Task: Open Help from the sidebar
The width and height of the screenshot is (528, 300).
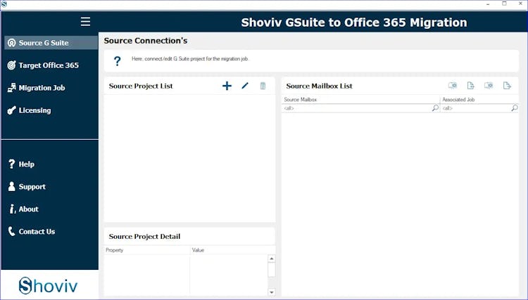Action: [x=26, y=164]
